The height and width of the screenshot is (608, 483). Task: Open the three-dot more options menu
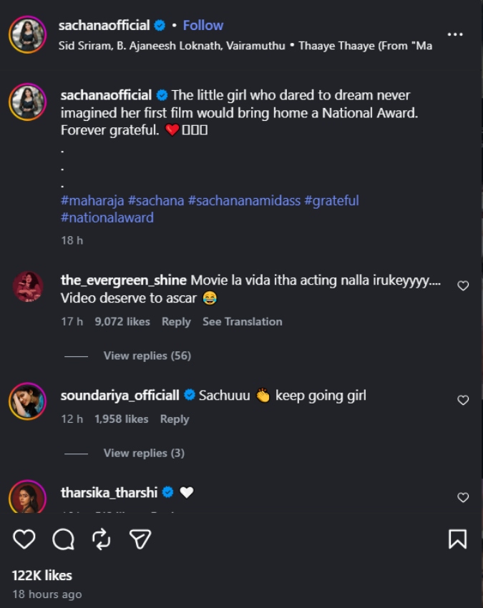[x=454, y=34]
